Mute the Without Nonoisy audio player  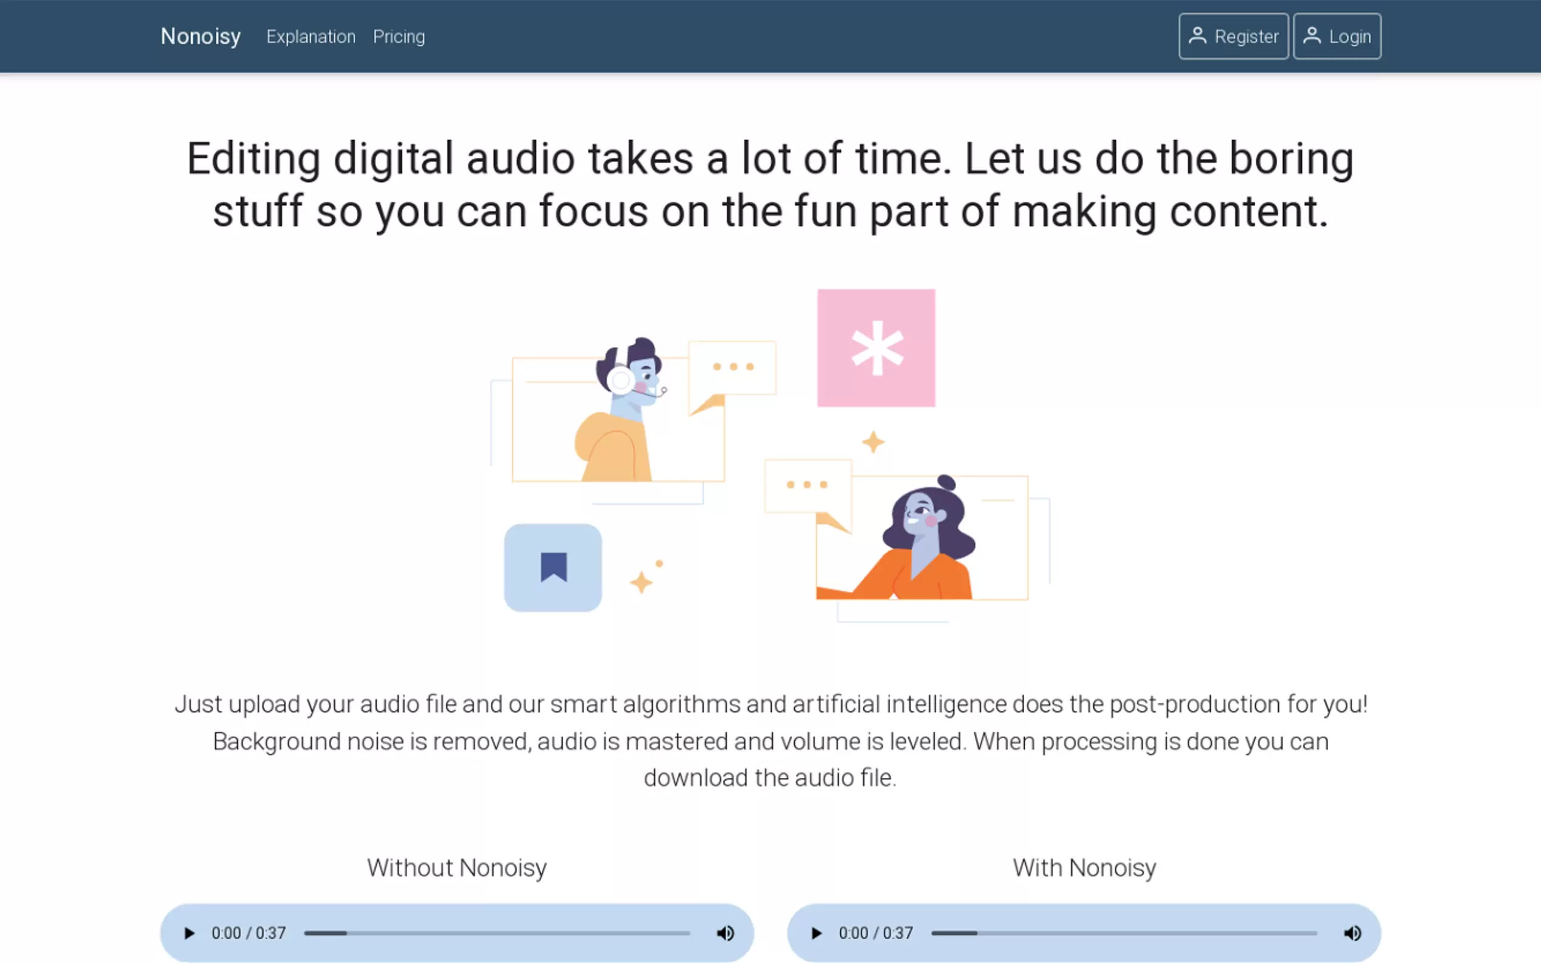pyautogui.click(x=725, y=933)
